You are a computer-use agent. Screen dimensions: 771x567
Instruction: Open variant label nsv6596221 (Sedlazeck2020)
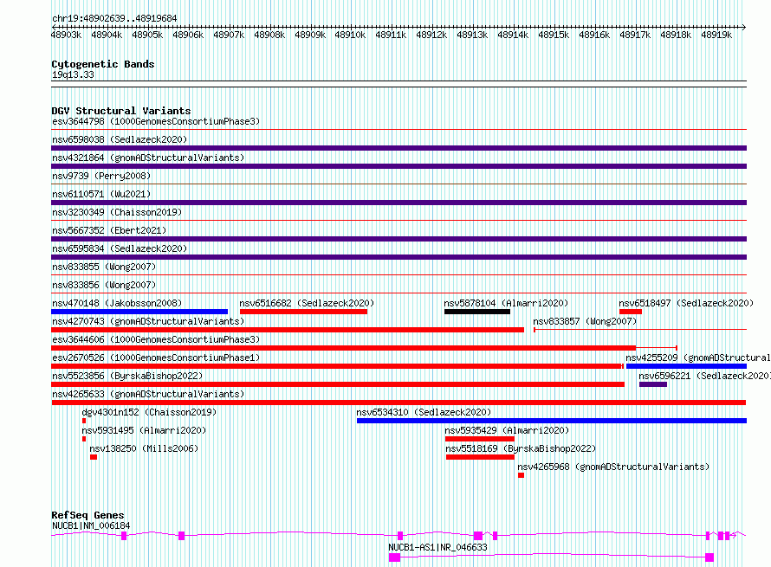pyautogui.click(x=704, y=376)
